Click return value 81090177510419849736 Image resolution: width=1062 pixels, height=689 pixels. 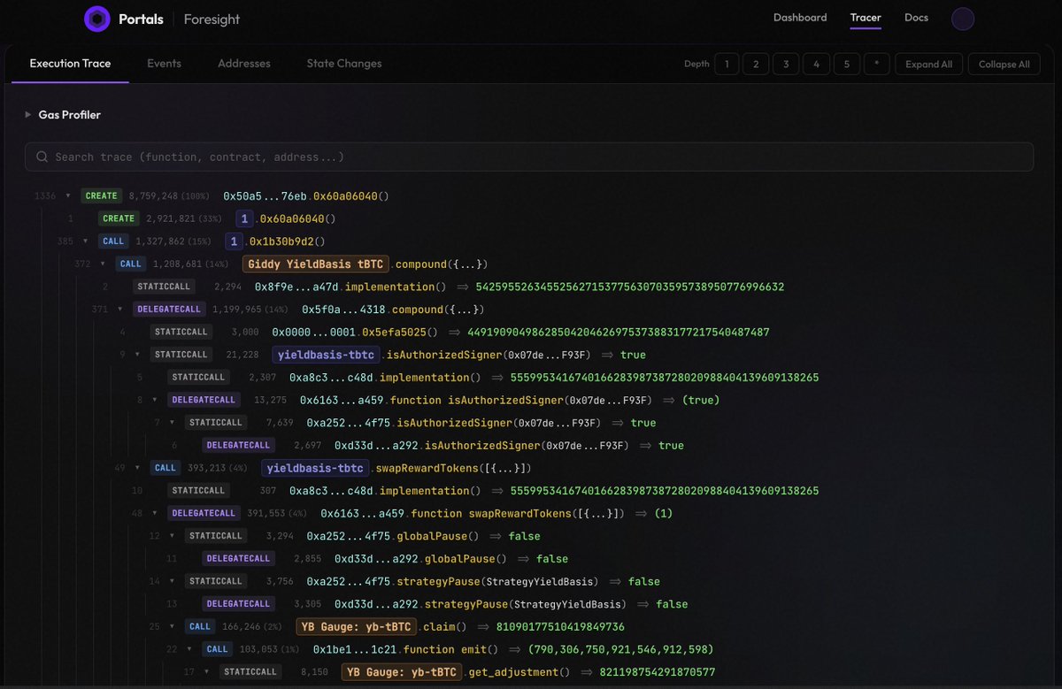560,627
